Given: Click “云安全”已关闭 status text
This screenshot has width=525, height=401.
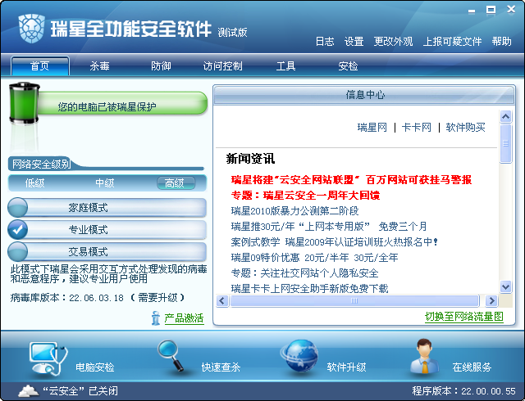Looking at the screenshot, I should (x=80, y=391).
